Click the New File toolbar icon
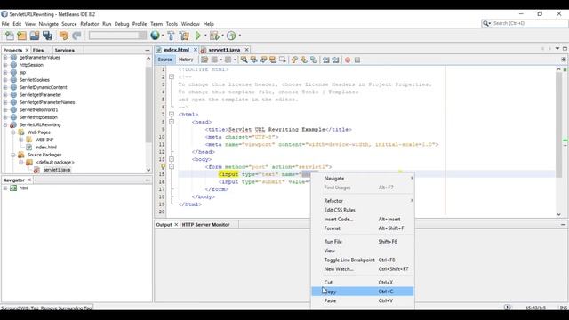The width and height of the screenshot is (569, 320). [10, 36]
